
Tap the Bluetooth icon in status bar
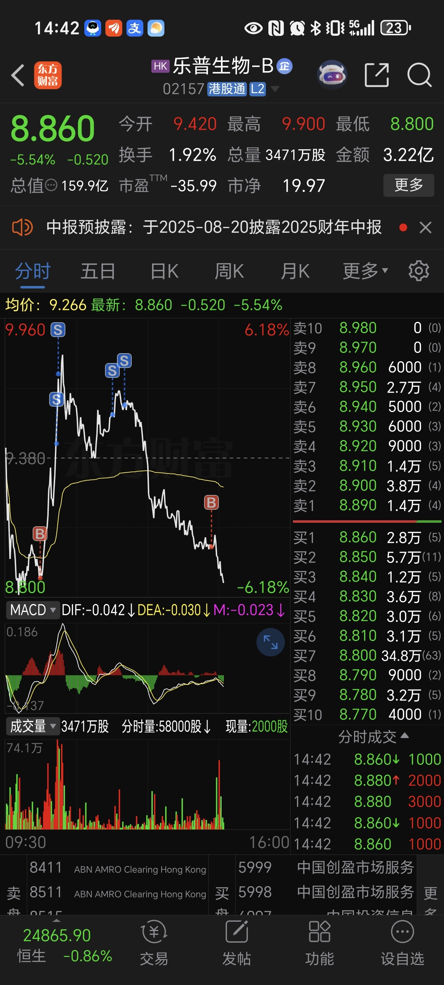point(315,28)
